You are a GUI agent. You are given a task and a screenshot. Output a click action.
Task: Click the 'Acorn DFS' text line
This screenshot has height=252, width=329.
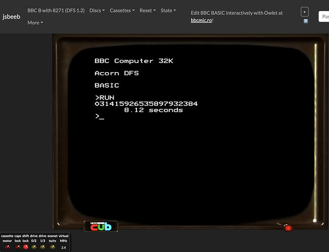tap(117, 73)
